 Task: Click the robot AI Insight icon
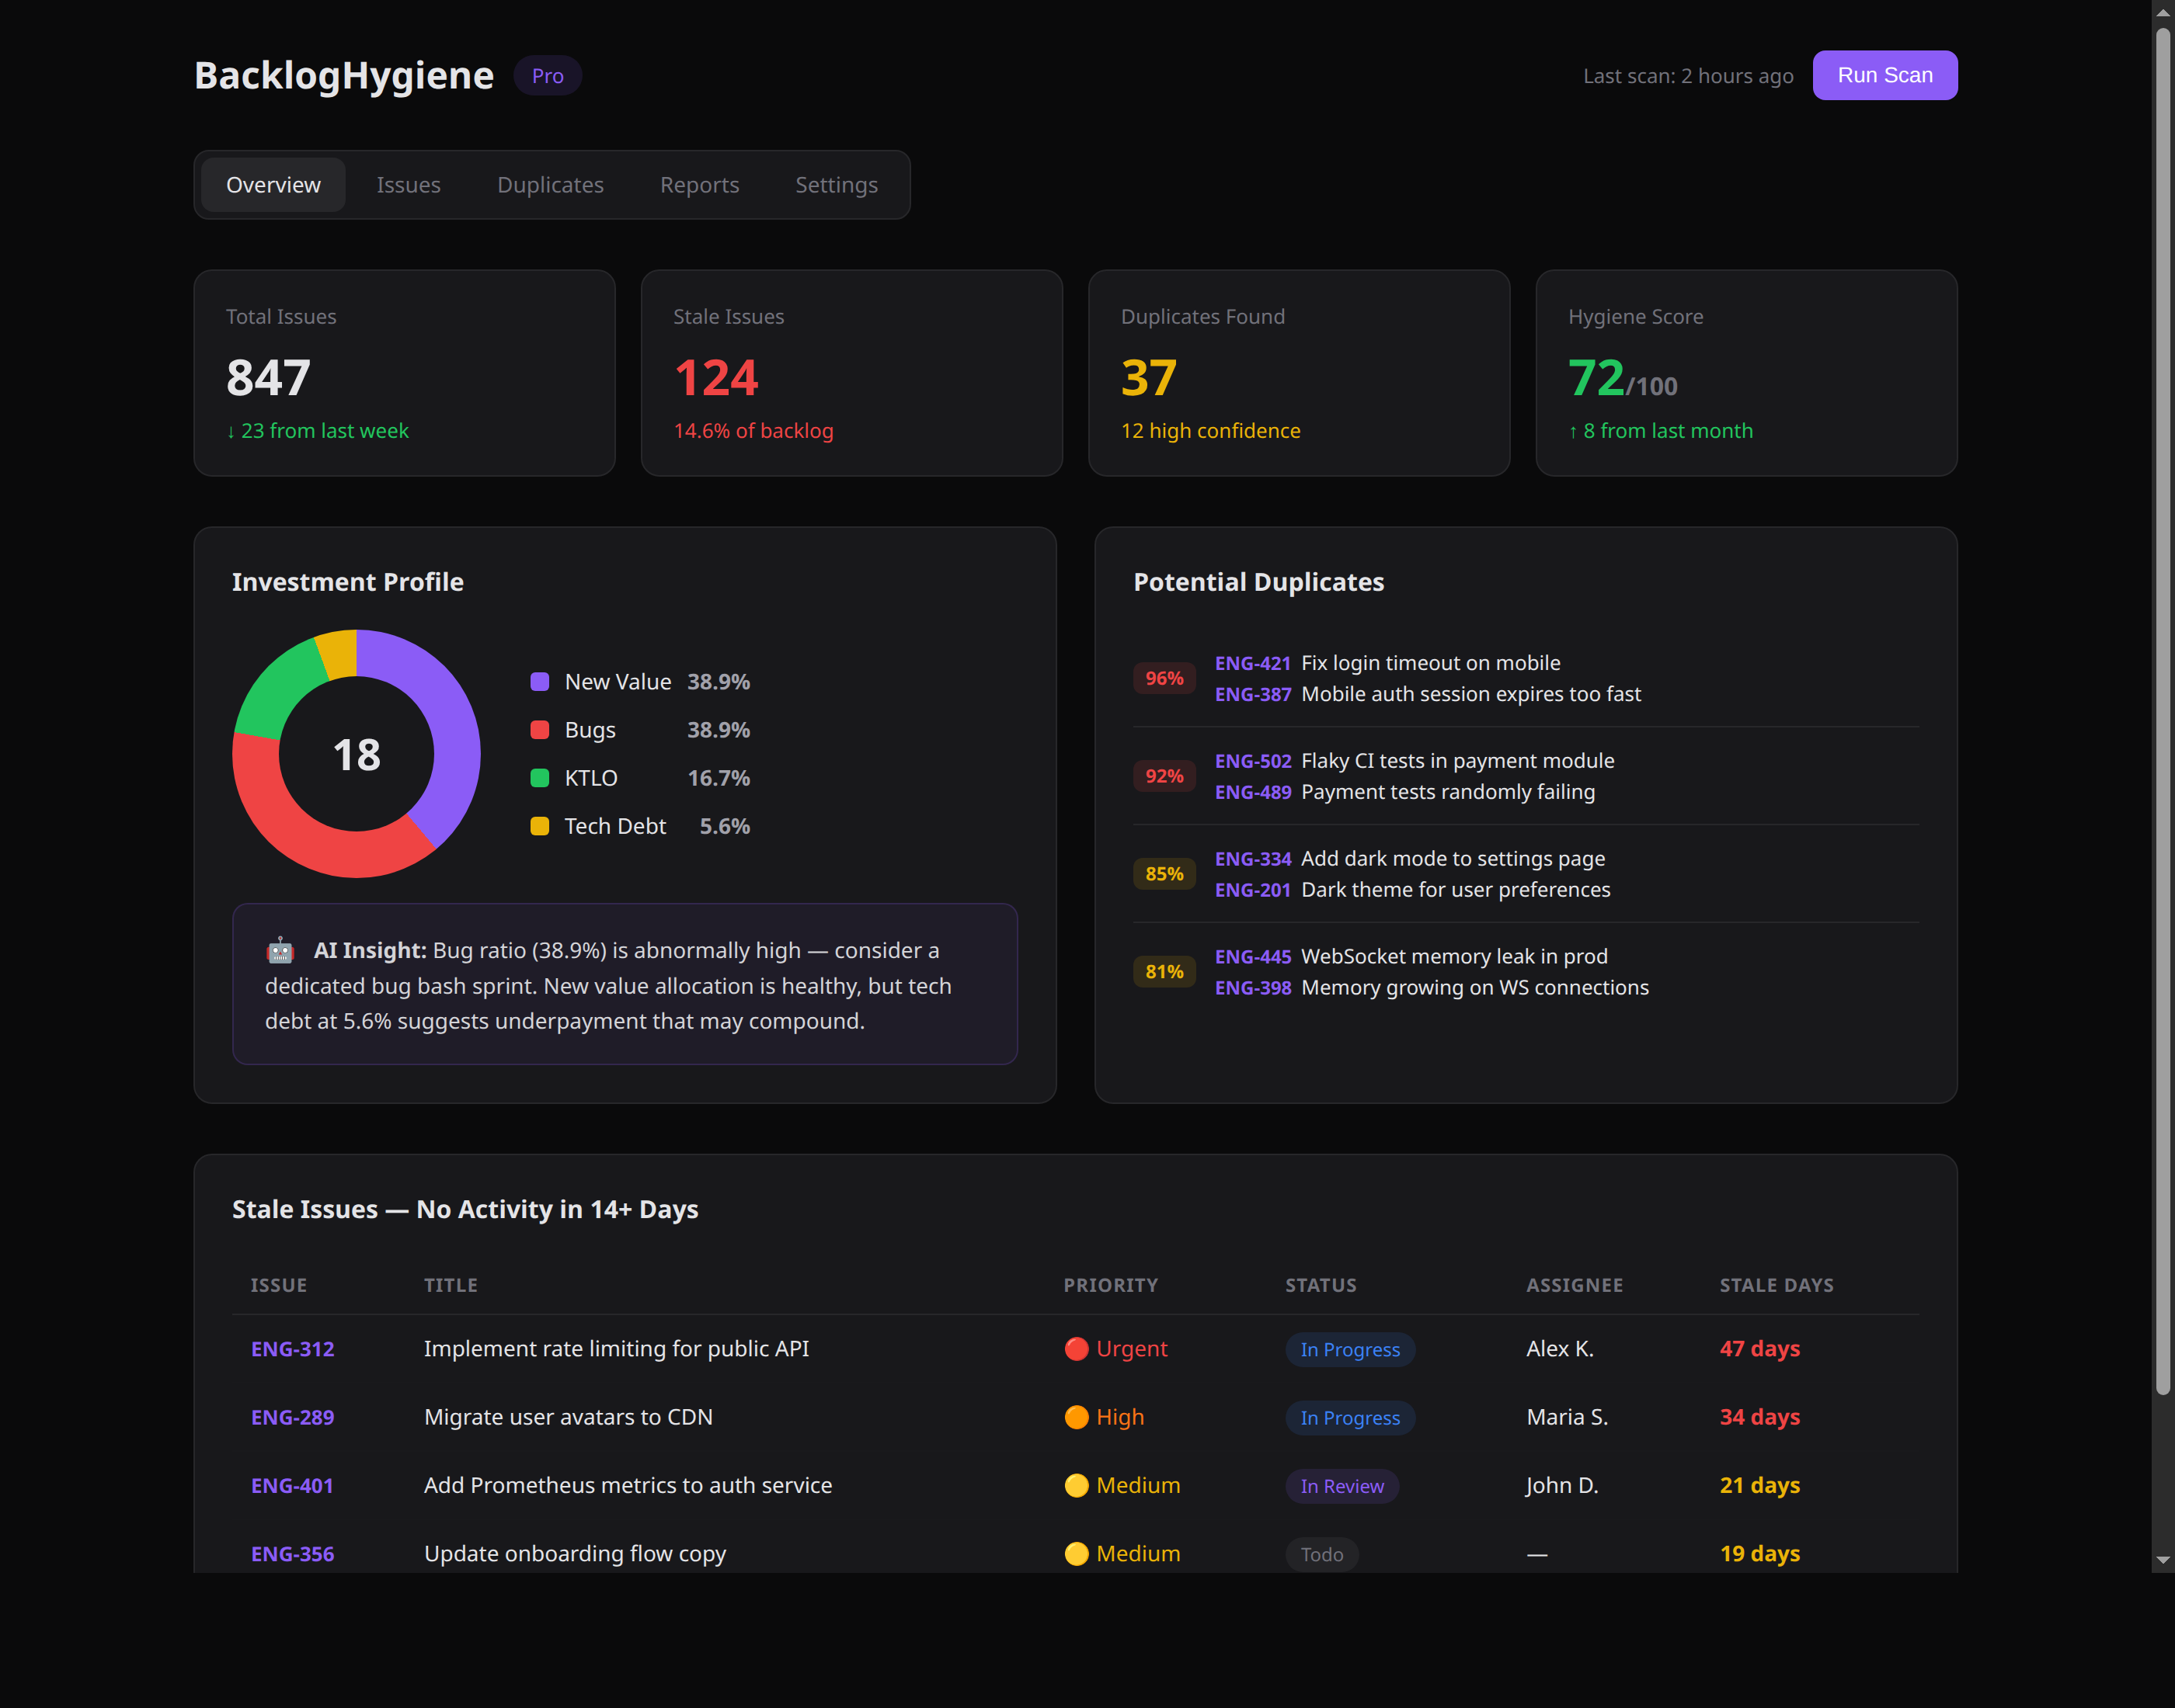tap(280, 950)
